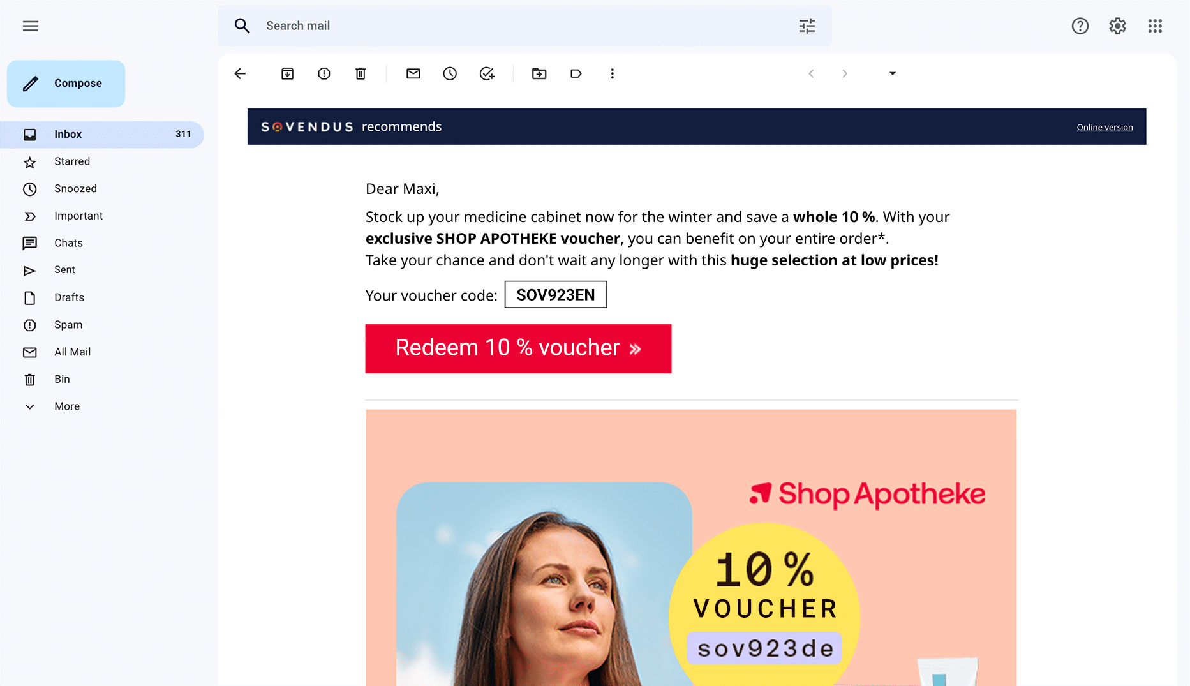
Task: Mark the email as unread
Action: [413, 74]
